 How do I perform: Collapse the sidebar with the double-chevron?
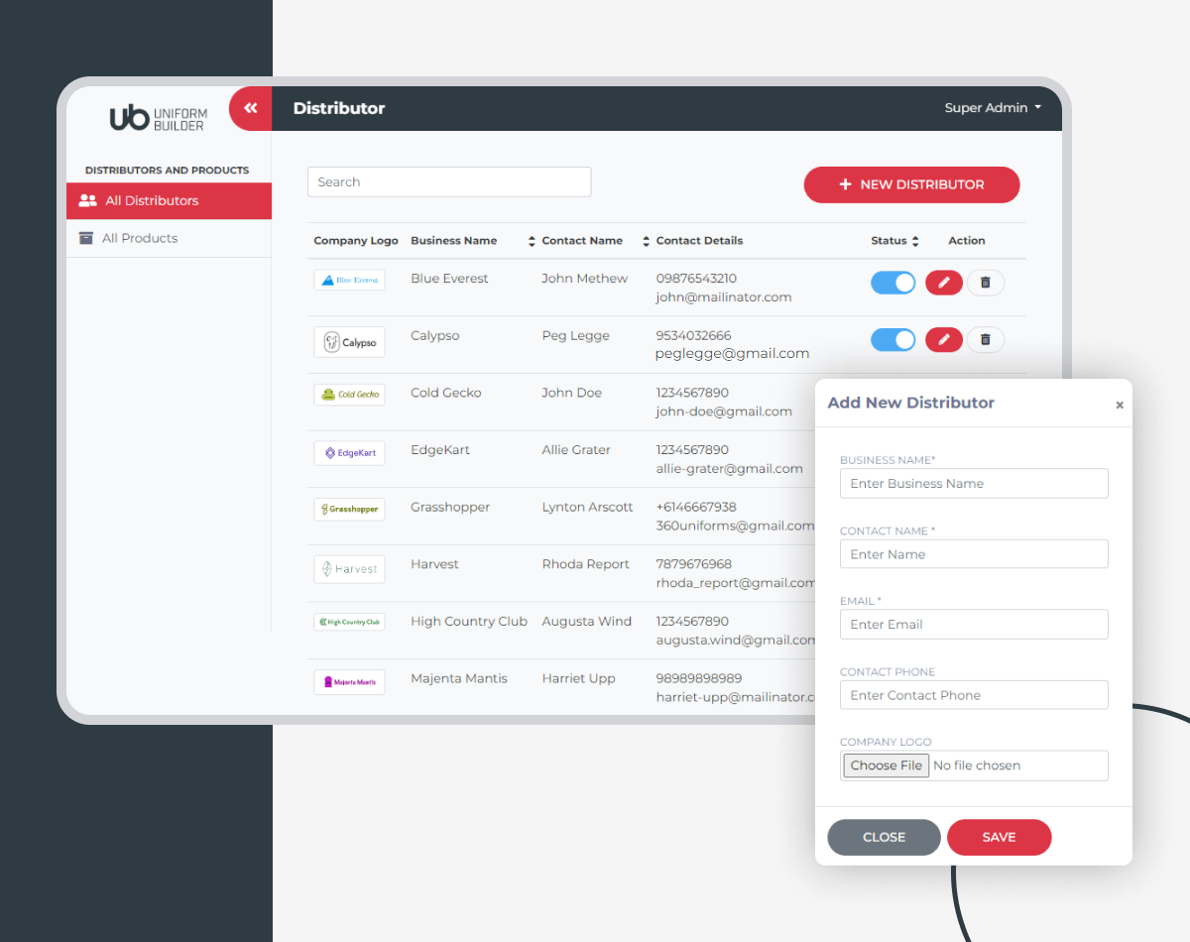click(x=250, y=108)
